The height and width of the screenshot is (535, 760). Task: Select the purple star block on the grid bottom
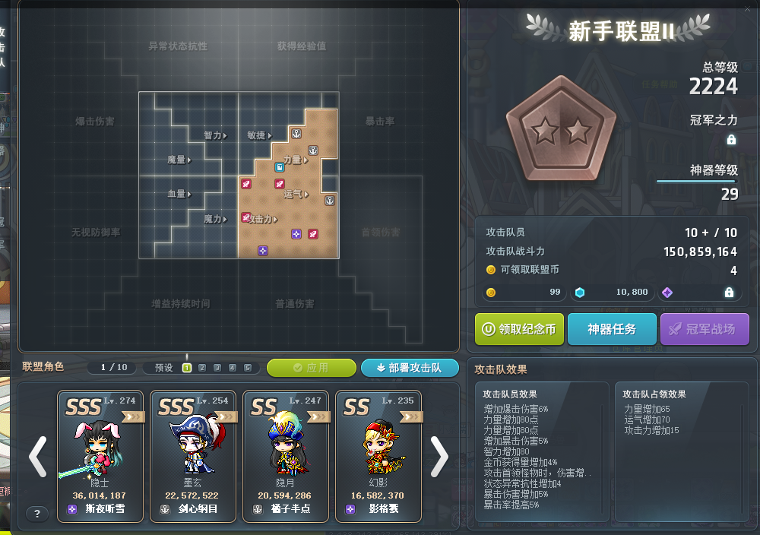(x=263, y=251)
